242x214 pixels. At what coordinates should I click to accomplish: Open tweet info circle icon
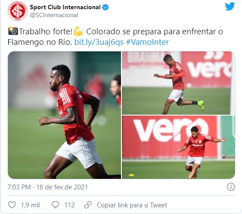(231, 187)
